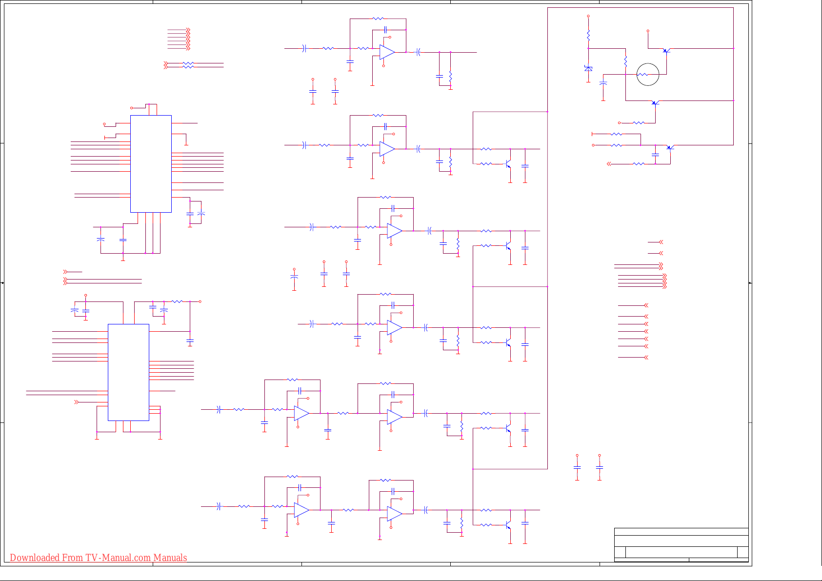Image resolution: width=822 pixels, height=581 pixels.
Task: Select the empty title block table
Action: coord(681,545)
